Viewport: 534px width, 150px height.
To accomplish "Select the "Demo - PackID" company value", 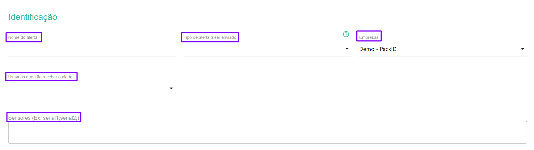I will 378,49.
